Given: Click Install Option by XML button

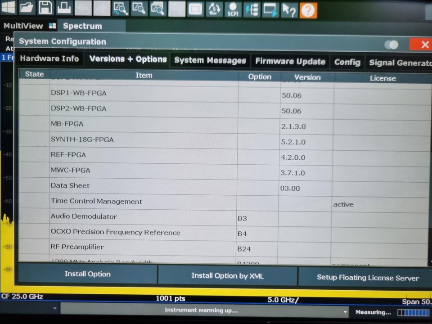Looking at the screenshot, I should click(x=228, y=275).
